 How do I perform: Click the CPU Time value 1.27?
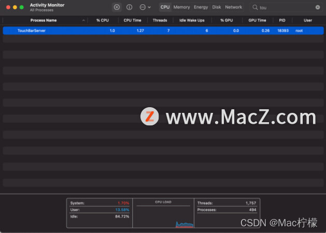tap(140, 31)
